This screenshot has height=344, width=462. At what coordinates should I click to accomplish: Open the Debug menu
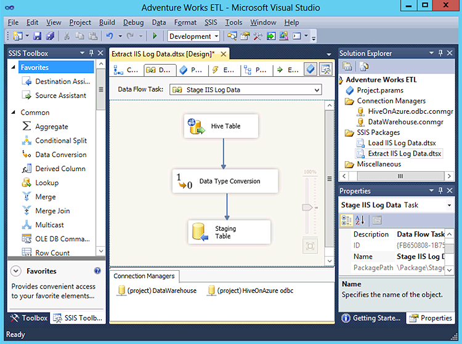click(133, 22)
